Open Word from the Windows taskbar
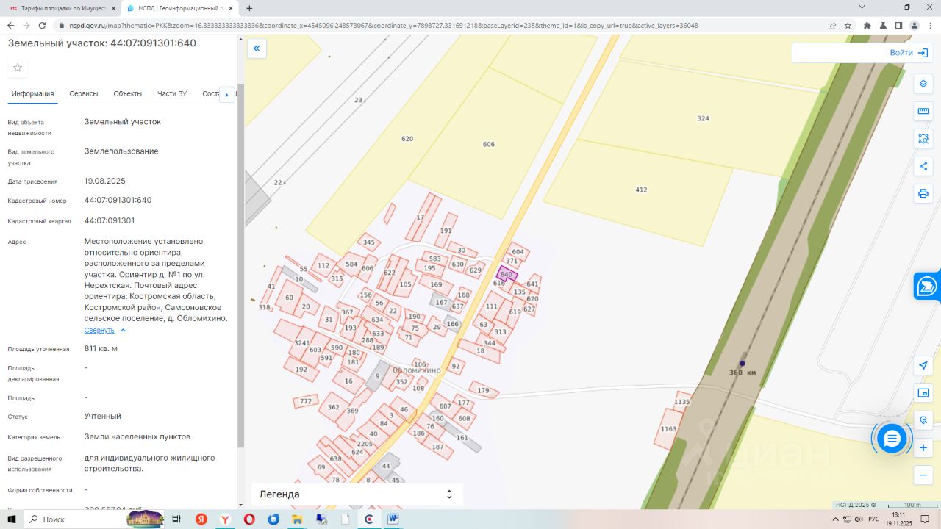The image size is (941, 529). (392, 519)
